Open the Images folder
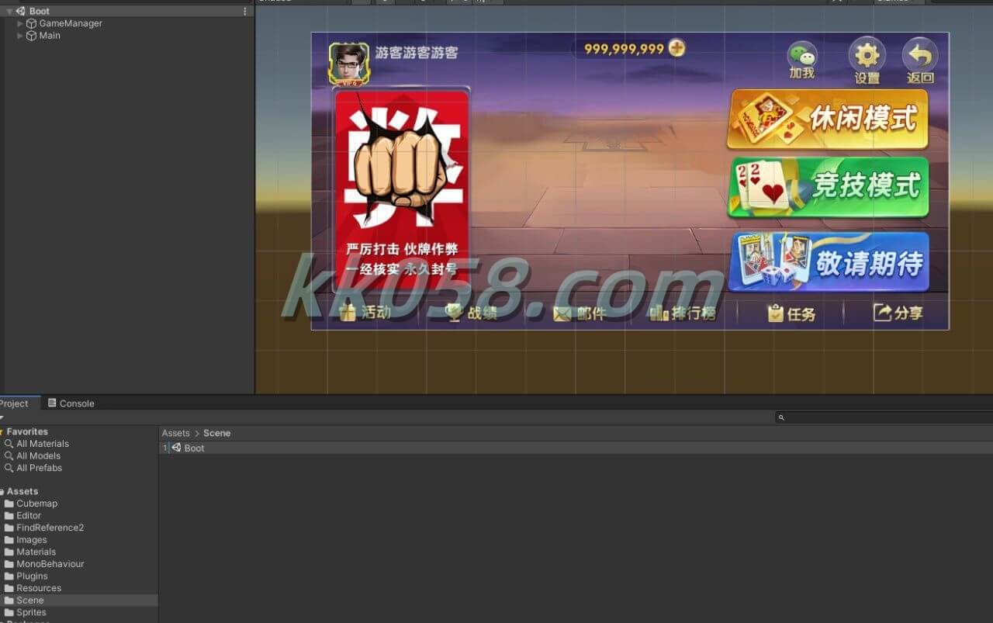Screen dimensions: 993x623 click(26, 540)
